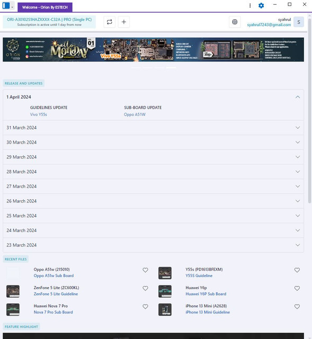Click the refresh/sync arrows button
312x339 pixels.
tap(110, 22)
